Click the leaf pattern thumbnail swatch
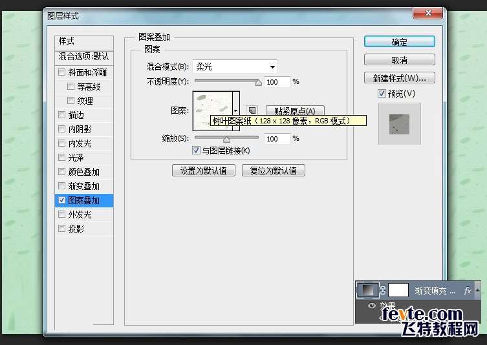The height and width of the screenshot is (345, 487). [213, 110]
